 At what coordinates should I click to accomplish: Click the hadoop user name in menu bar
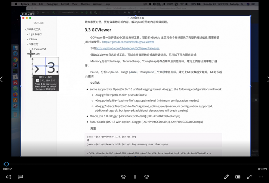(x=234, y=4)
